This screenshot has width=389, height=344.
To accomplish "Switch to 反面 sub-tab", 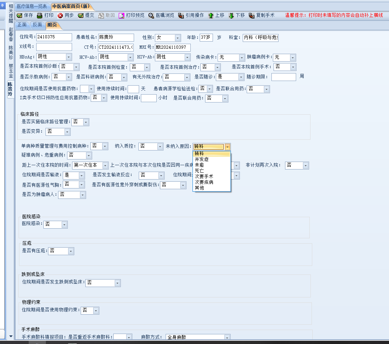I will [x=37, y=25].
